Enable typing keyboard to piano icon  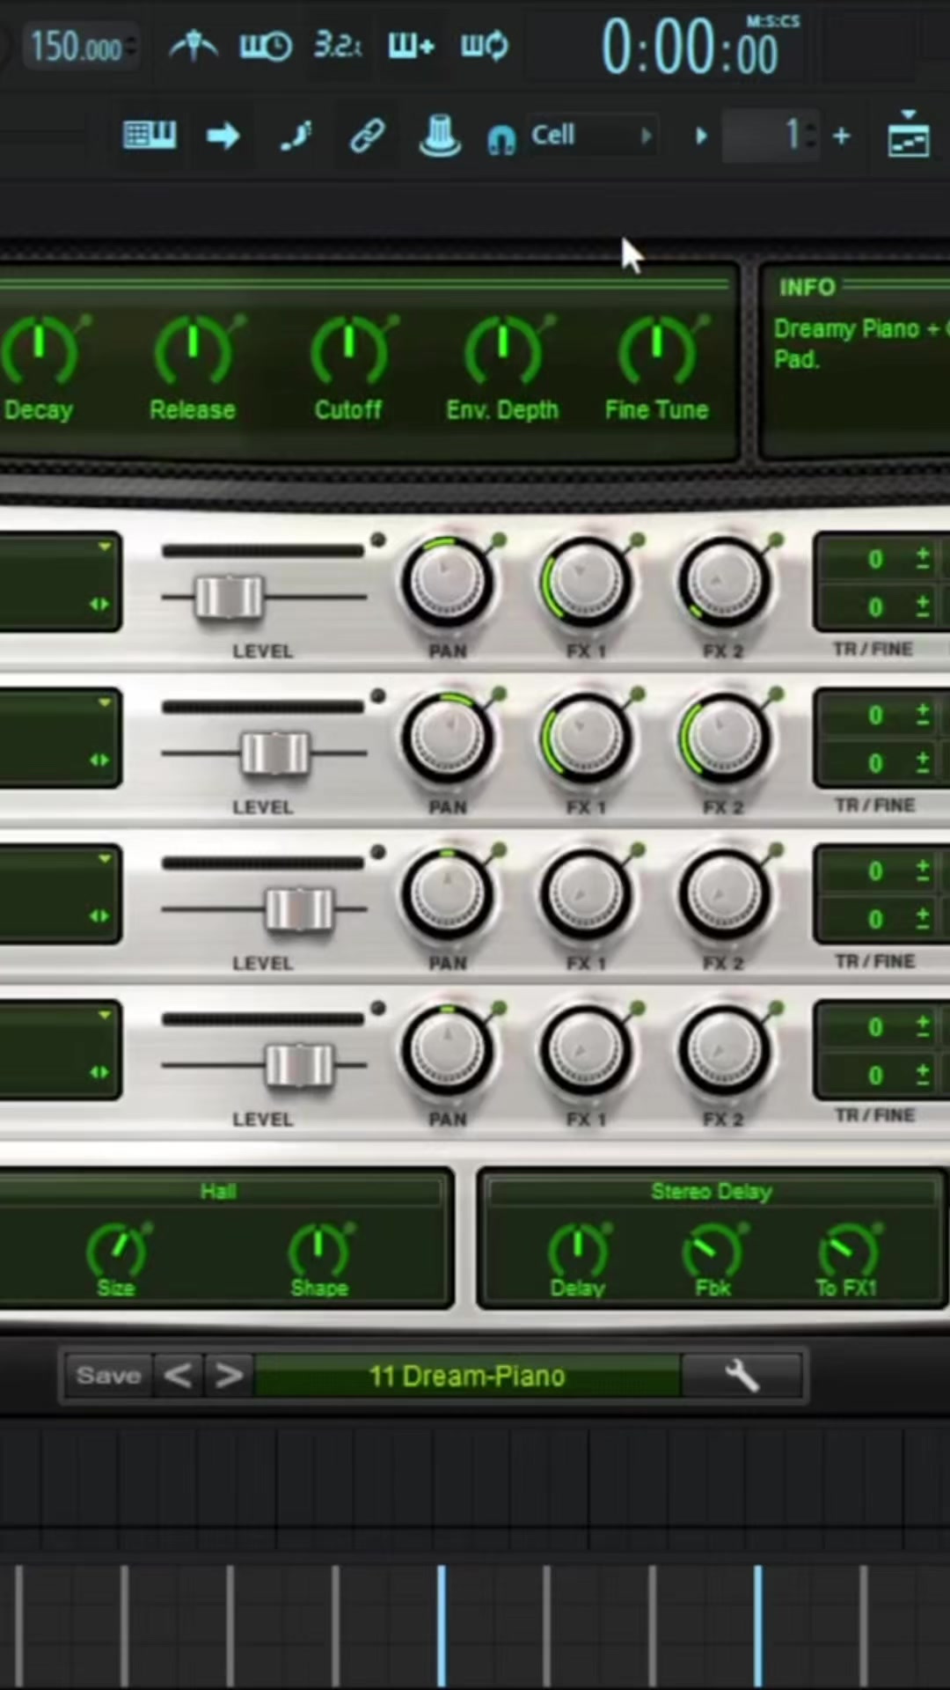tap(150, 136)
